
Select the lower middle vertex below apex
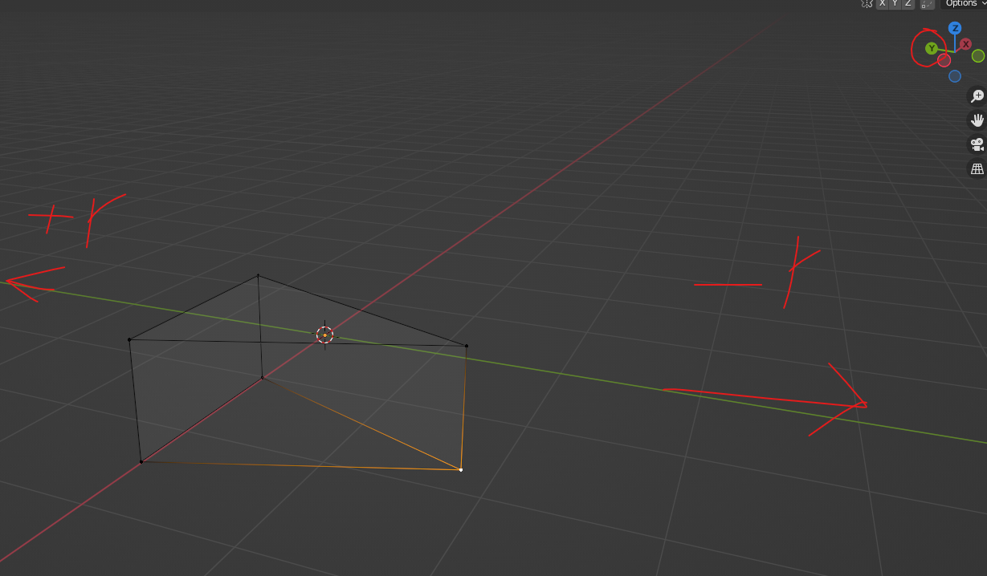coord(263,377)
